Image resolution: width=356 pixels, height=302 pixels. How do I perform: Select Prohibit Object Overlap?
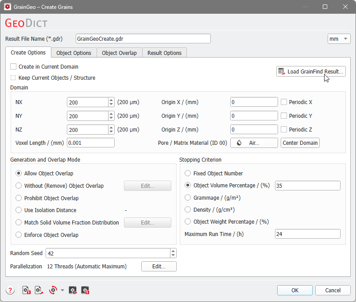19,198
